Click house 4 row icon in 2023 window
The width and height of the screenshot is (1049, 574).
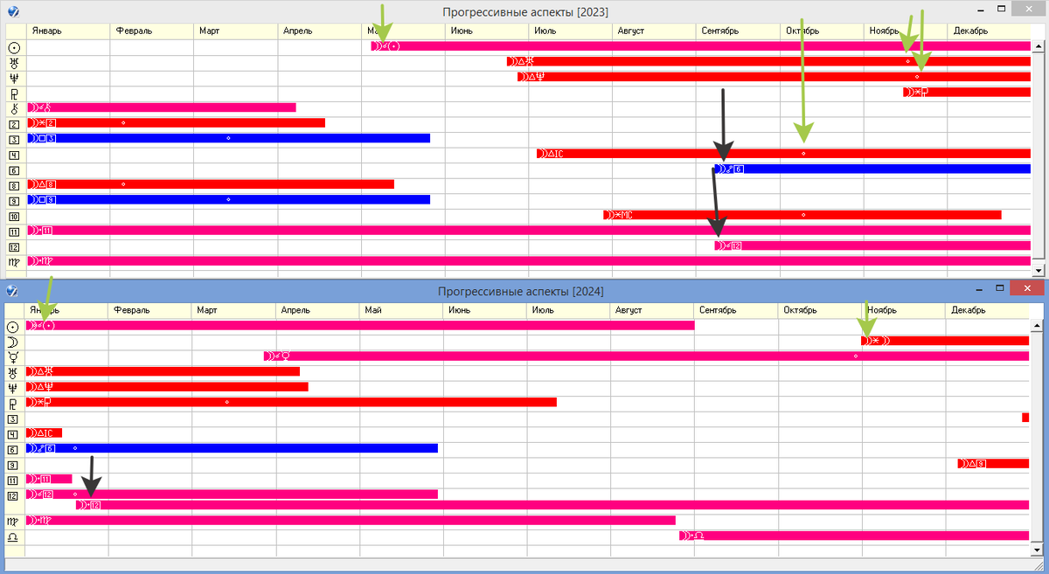[14, 154]
